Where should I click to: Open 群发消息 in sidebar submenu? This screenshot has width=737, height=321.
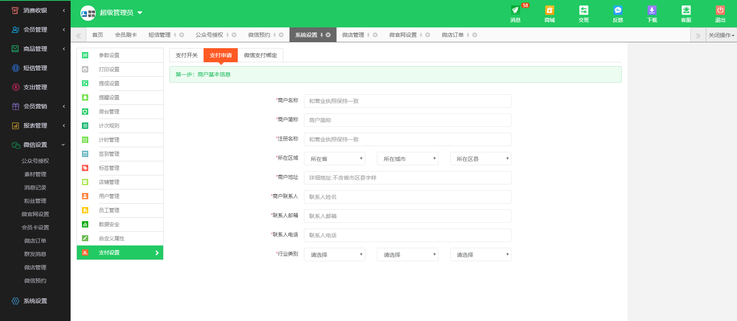[x=35, y=254]
